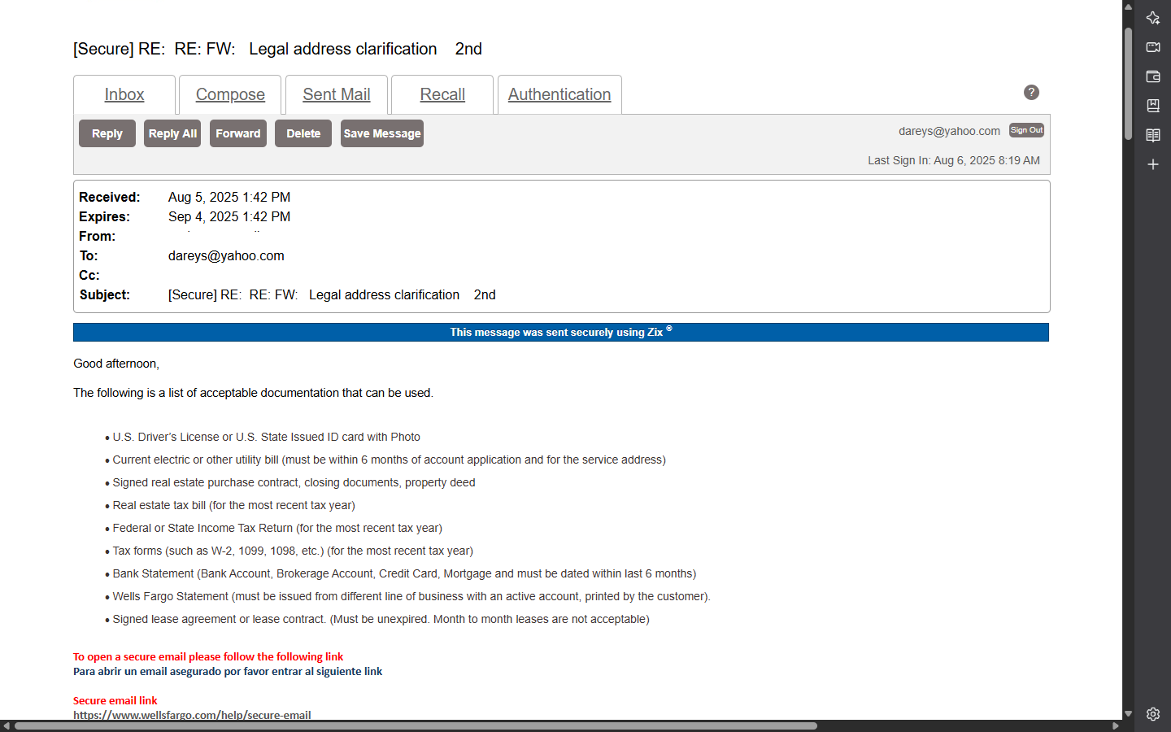This screenshot has width=1171, height=732.
Task: Click the 'Tax forms (such as W-2' bullet item
Action: [x=293, y=551]
